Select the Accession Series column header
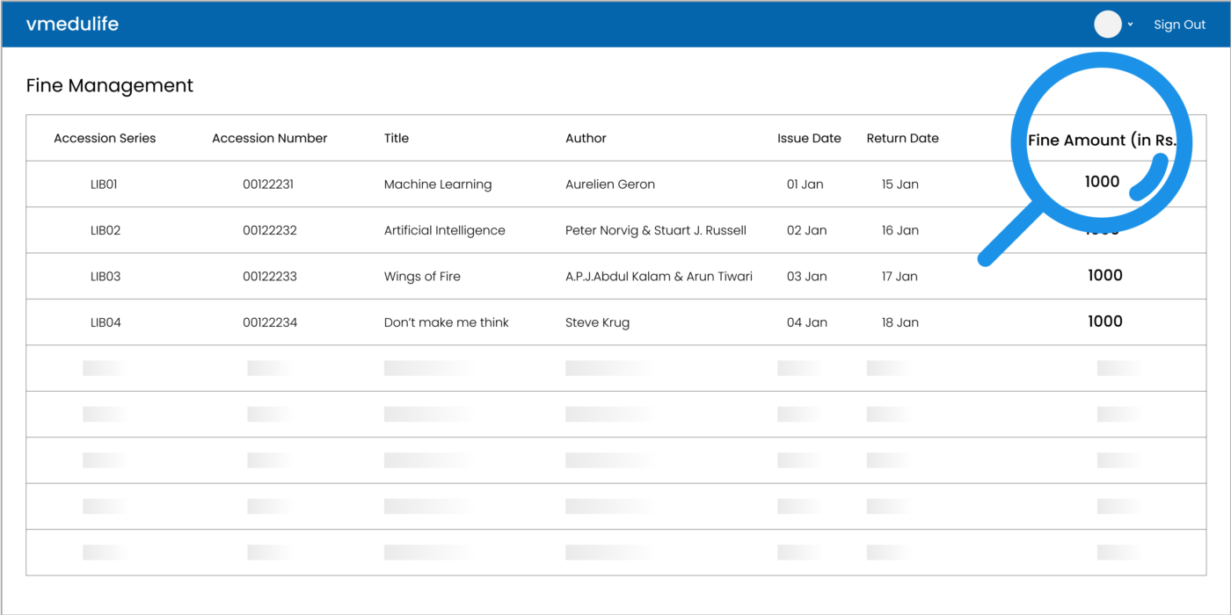 pyautogui.click(x=105, y=138)
